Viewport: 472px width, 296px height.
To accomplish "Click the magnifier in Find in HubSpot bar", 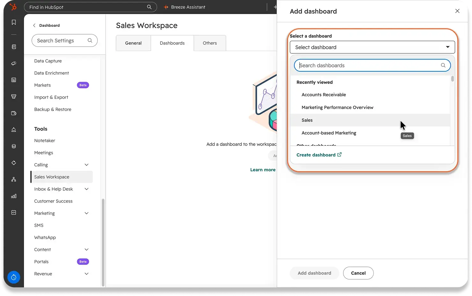I will [x=149, y=7].
